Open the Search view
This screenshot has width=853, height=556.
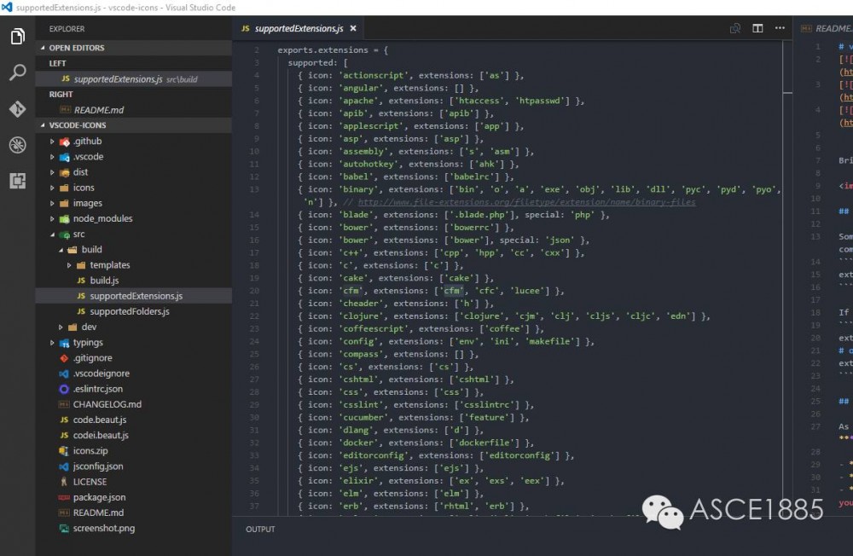(x=17, y=72)
